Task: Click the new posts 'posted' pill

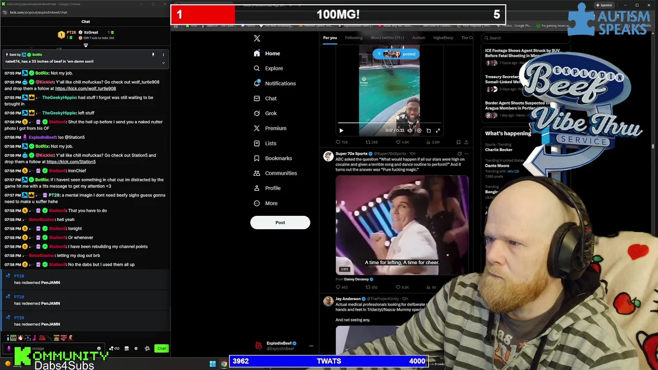Action: point(396,54)
